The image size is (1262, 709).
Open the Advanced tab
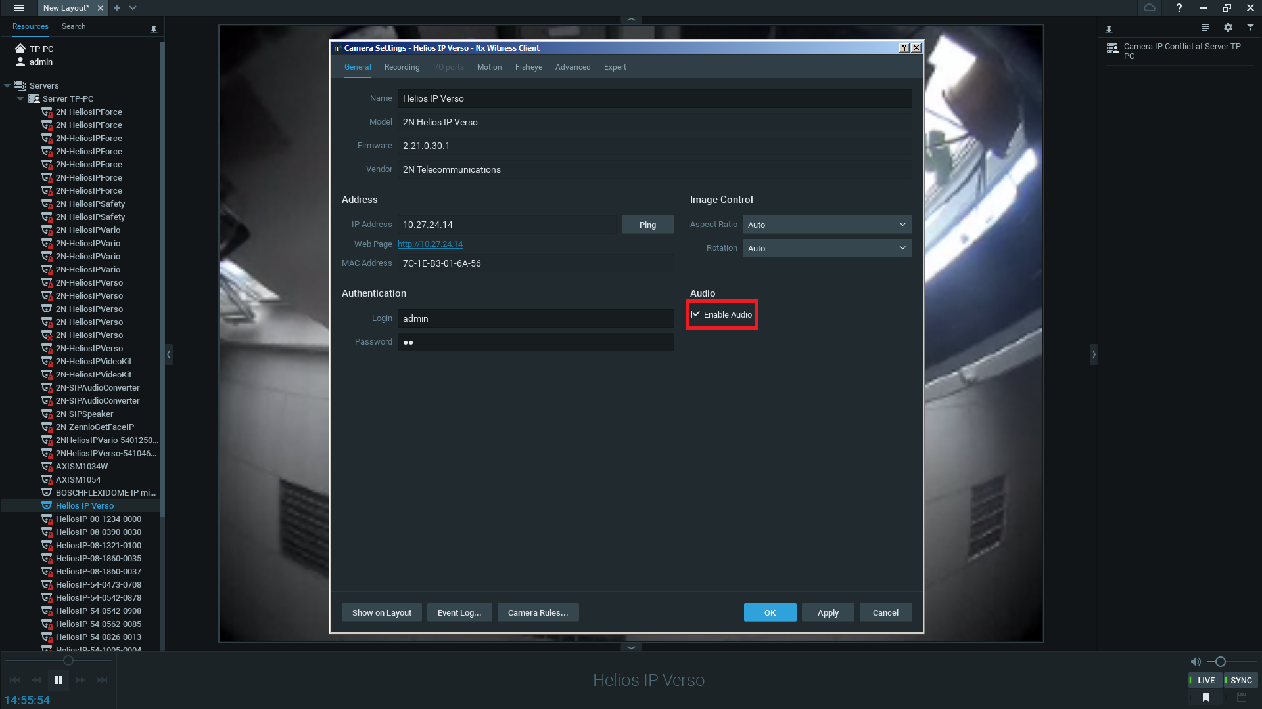click(x=573, y=67)
